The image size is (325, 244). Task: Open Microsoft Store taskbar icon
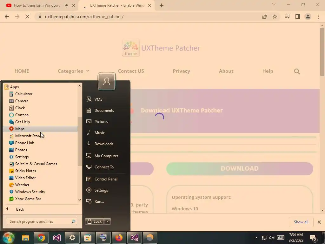tap(88, 238)
